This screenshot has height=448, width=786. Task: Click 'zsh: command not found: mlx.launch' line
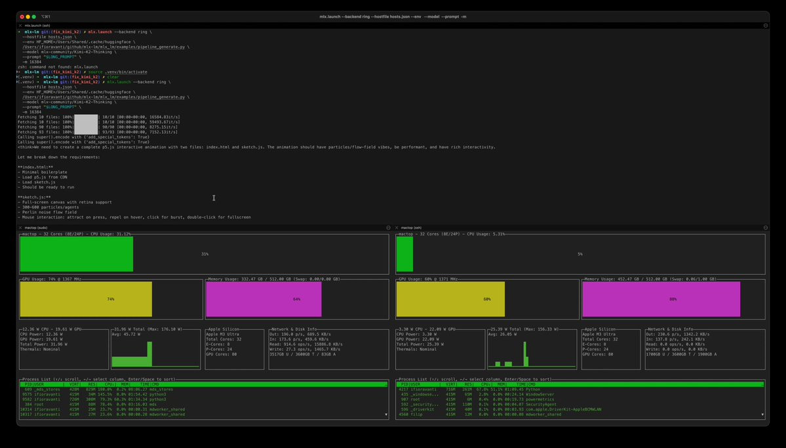coord(58,67)
